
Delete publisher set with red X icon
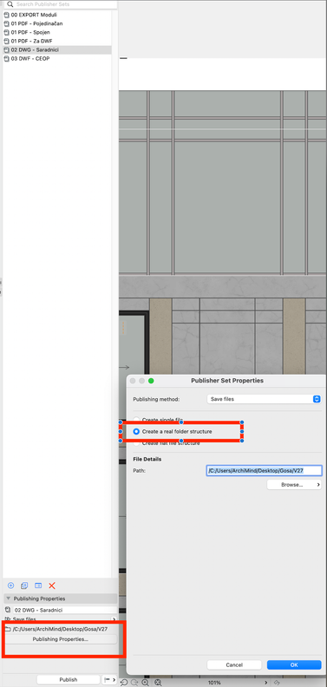point(52,586)
